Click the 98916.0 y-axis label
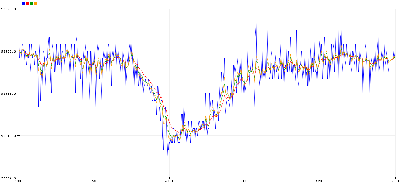The height and width of the screenshot is (188, 399). (x=8, y=93)
